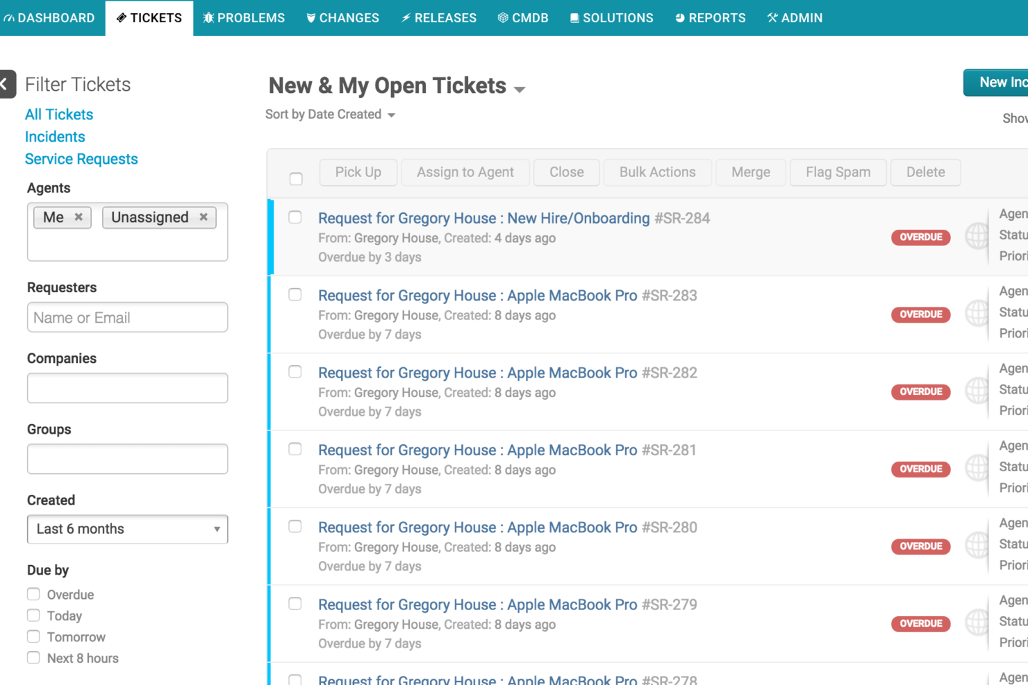
Task: Check the Tomorrow due-by filter
Action: (x=33, y=636)
